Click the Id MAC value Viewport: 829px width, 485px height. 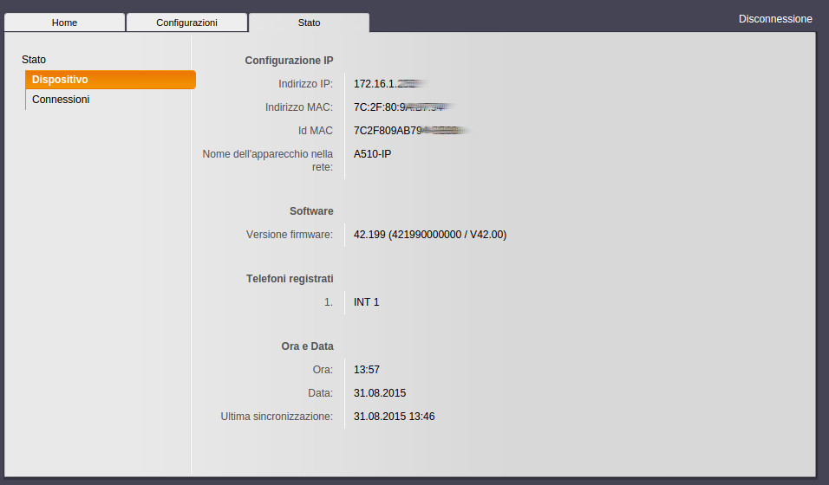(408, 131)
